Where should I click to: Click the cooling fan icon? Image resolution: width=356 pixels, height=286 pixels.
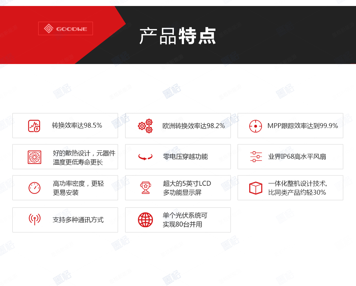pos(35,156)
